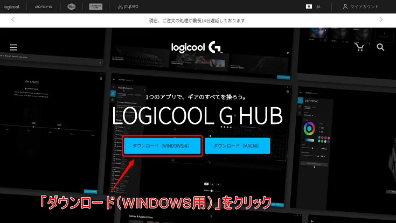Show the next announcement banner message
The image size is (396, 223).
click(381, 20)
